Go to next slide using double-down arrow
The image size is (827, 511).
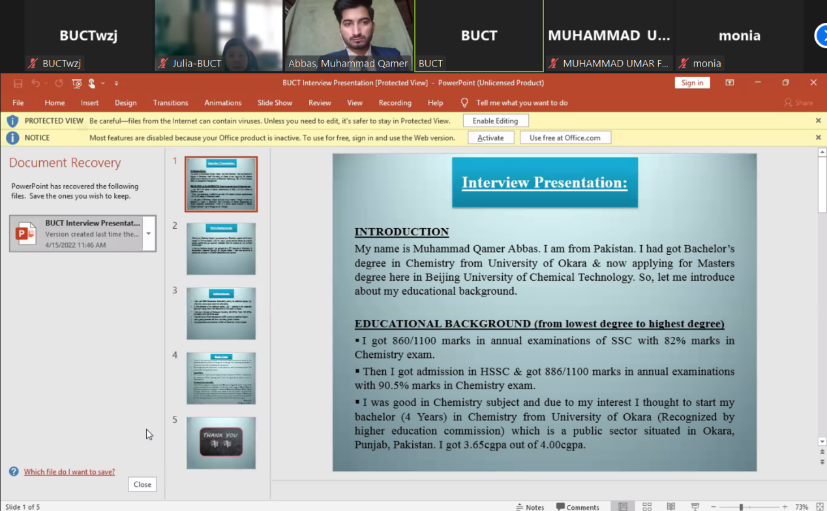point(822,461)
